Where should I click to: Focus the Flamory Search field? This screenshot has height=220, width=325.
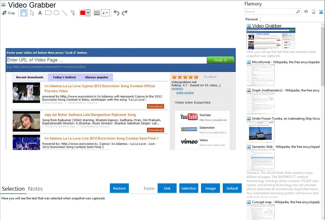coord(270,12)
